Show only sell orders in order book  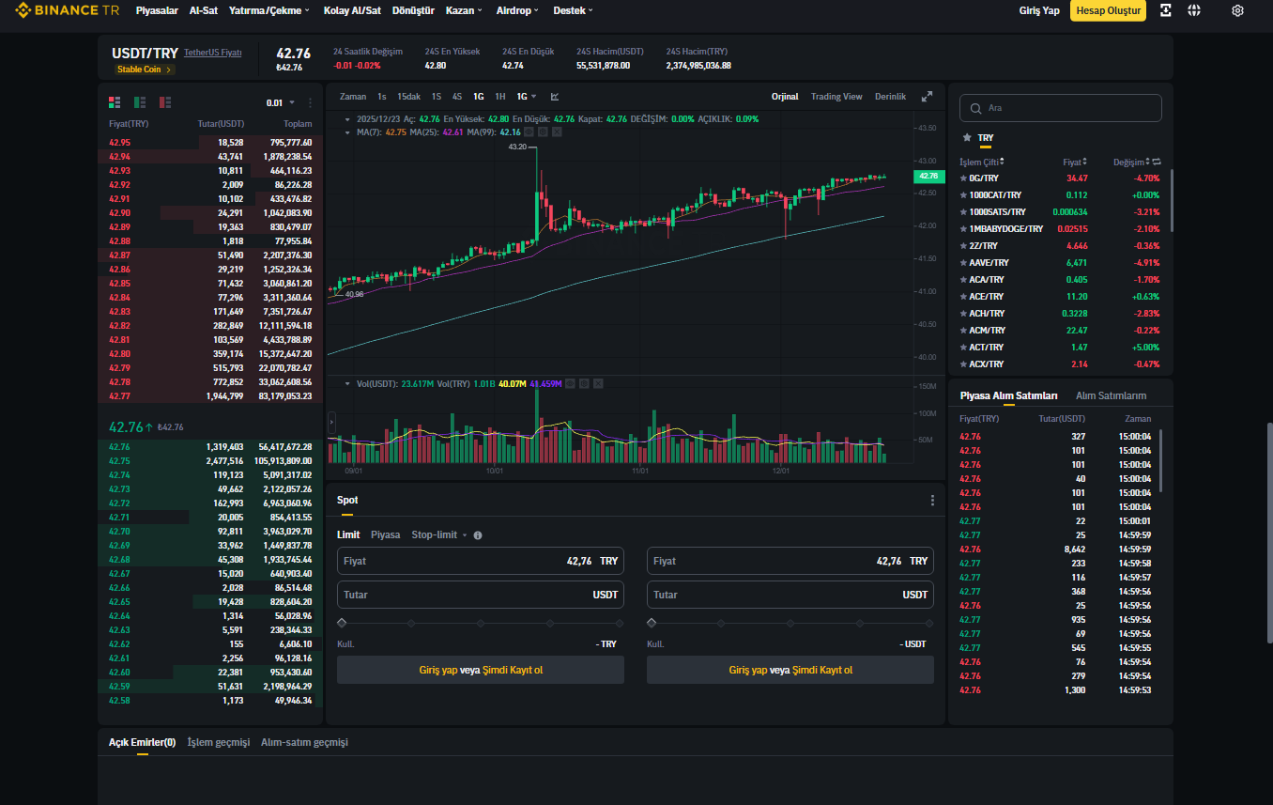point(165,102)
